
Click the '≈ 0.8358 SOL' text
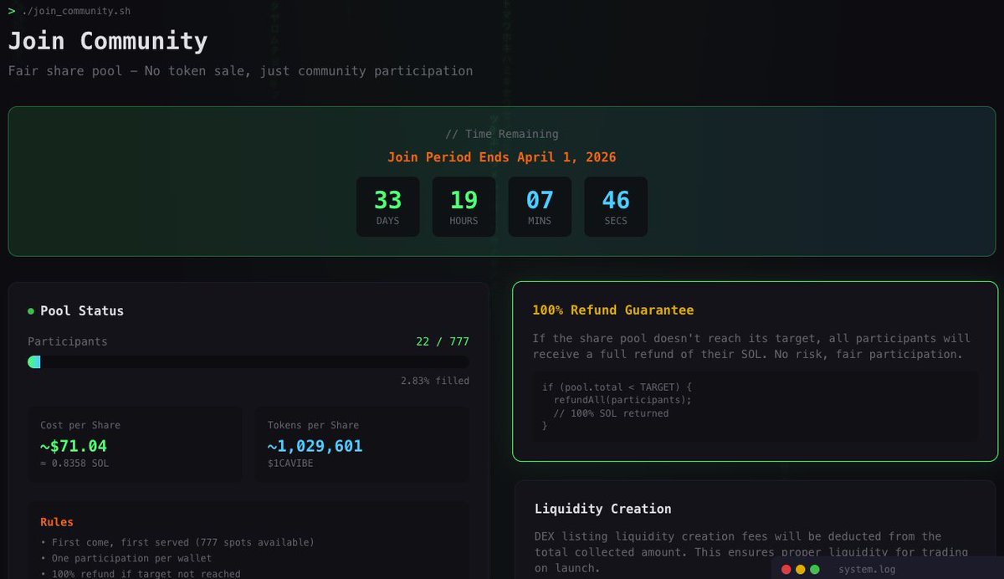(74, 463)
